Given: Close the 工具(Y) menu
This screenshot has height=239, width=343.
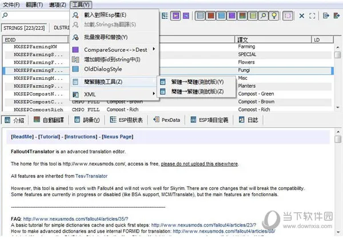Looking at the screenshot, I should click(x=81, y=5).
